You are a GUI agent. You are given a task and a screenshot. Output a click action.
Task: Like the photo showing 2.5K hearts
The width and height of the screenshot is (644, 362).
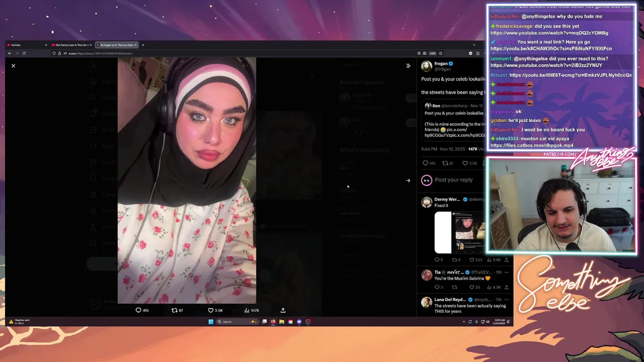[211, 310]
